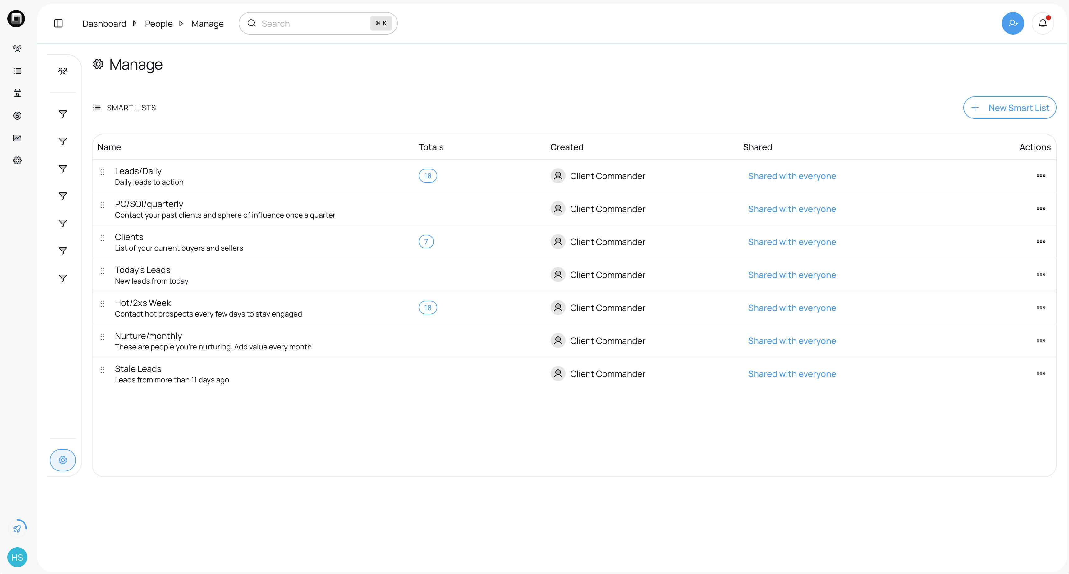Screen dimensions: 1069x574
Task: Open the calendar icon in left rail
Action: [x=17, y=93]
